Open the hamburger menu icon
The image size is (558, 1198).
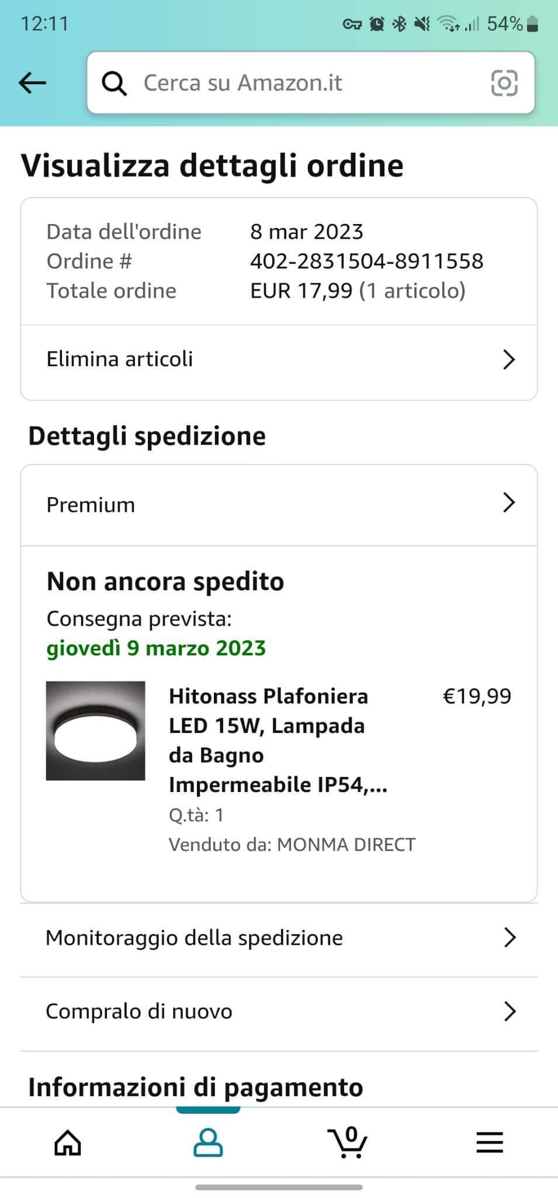coord(489,1142)
